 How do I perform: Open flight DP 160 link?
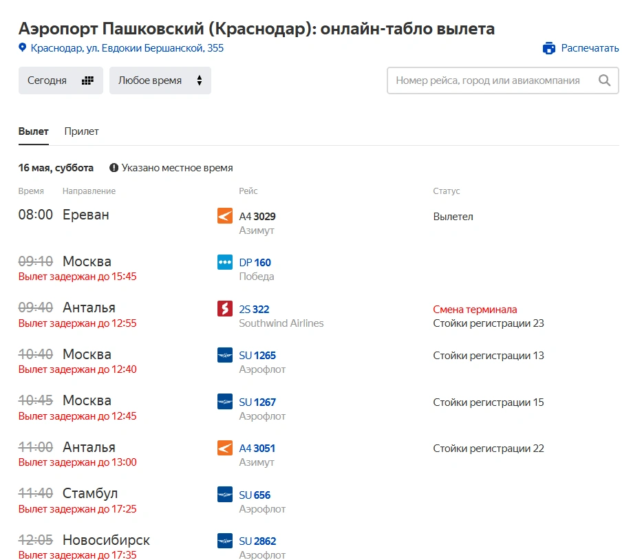[255, 262]
